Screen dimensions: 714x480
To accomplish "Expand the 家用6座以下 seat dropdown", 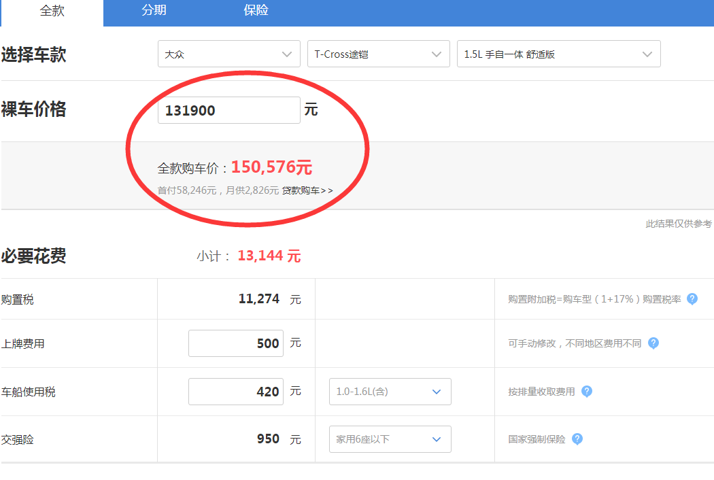I will [x=390, y=439].
